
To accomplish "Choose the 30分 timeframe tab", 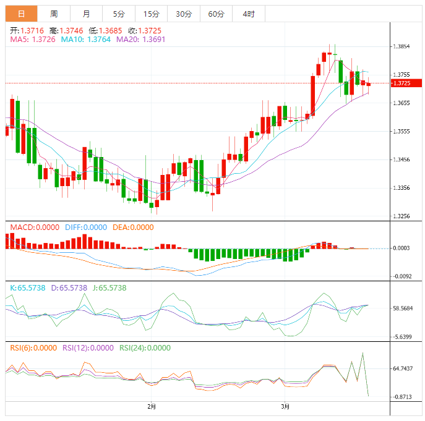I will [x=184, y=14].
